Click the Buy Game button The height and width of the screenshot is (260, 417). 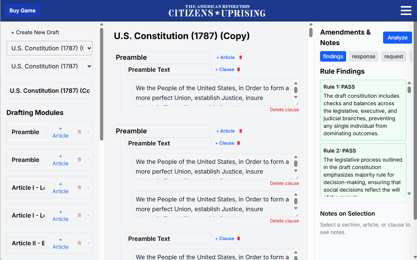click(22, 11)
